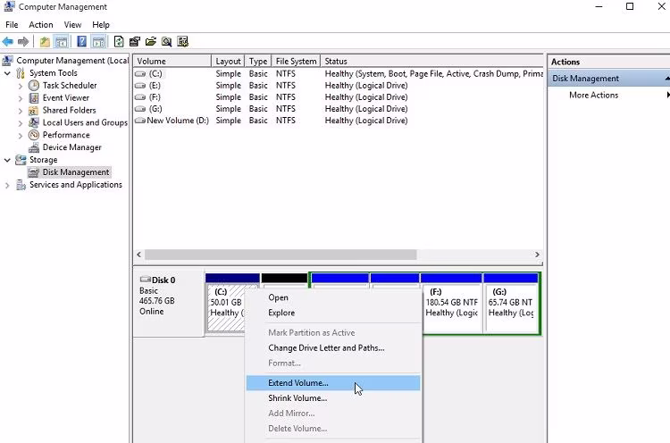This screenshot has width=670, height=443.
Task: Click the Status column header
Action: click(x=432, y=61)
